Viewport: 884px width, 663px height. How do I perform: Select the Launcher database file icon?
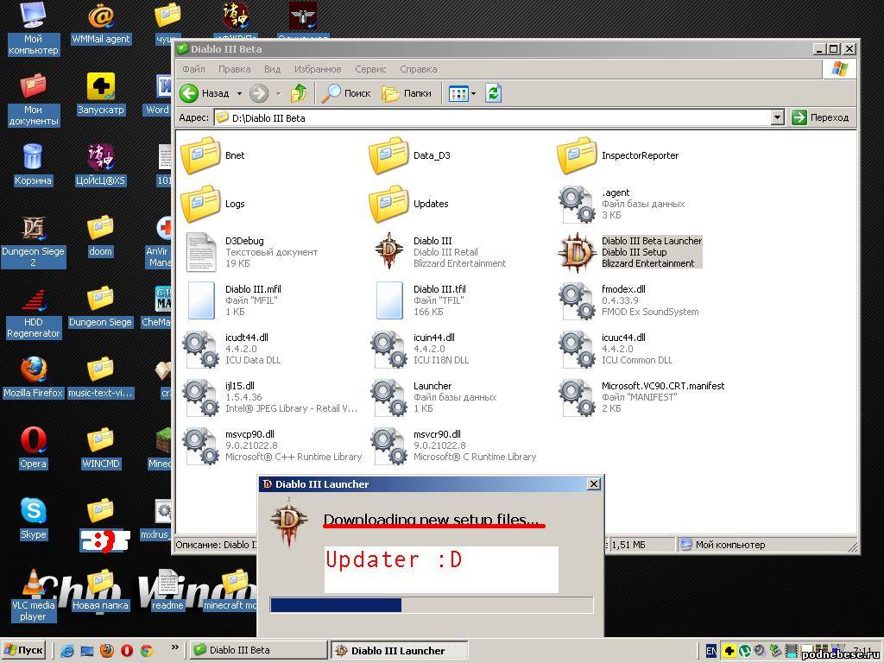[x=389, y=398]
